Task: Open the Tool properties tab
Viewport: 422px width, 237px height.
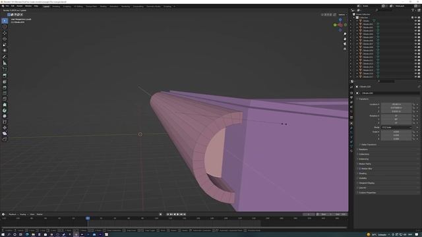Action: coord(351,87)
